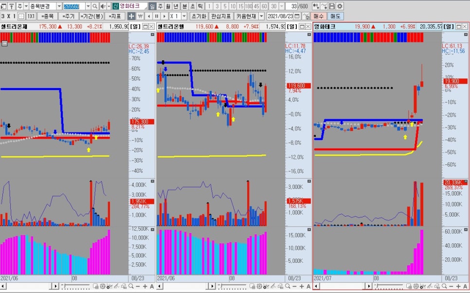Image resolution: width=470 pixels, height=293 pixels.
Task: Toggle the =주기 sync button
Action: pos(68,16)
